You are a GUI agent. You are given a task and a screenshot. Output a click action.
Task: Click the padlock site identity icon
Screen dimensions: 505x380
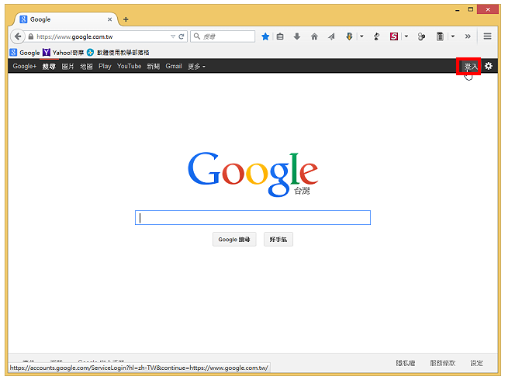pos(30,36)
